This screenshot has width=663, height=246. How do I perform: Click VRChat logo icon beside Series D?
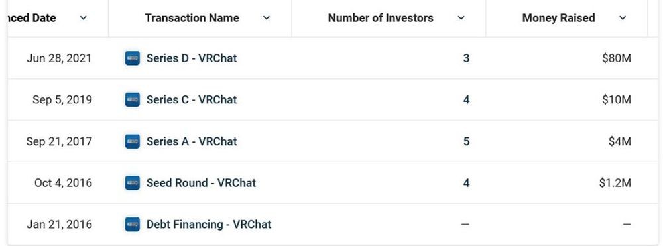(133, 58)
